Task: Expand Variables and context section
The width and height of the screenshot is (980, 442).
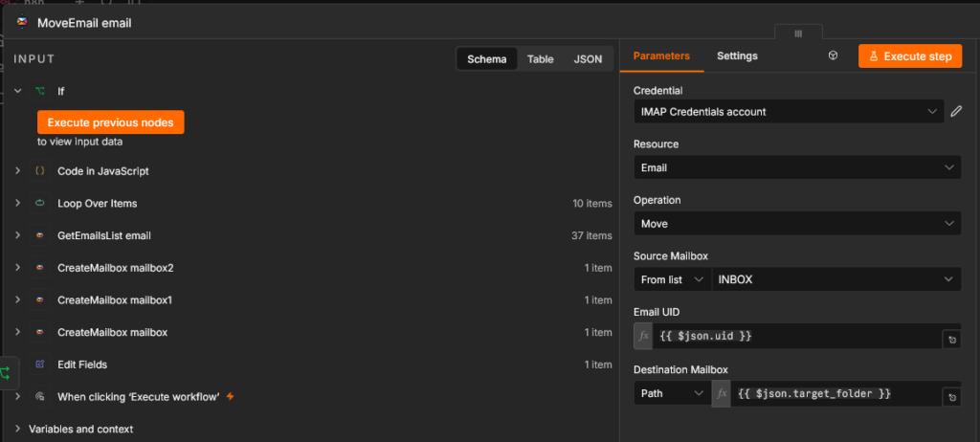Action: coord(18,429)
